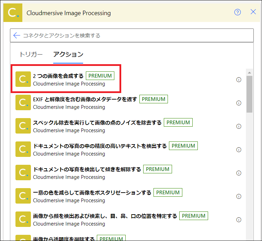Viewport: 262px width, 241px height.
Task: Switch to the トリガー tab
Action: tap(31, 54)
